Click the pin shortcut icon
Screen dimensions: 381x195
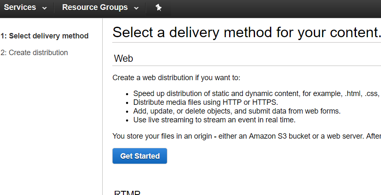[158, 8]
